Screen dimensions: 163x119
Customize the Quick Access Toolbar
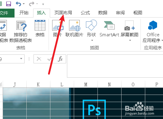[x=43, y=4]
